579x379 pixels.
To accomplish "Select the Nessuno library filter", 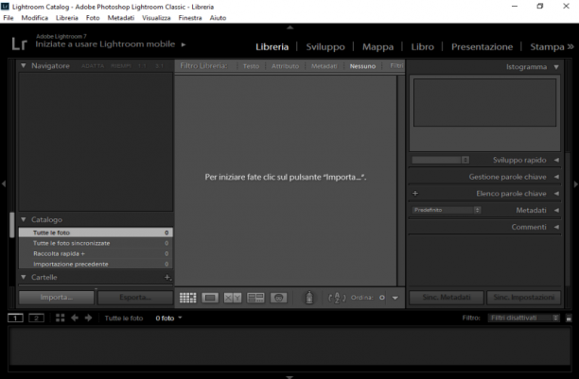I will tap(362, 66).
